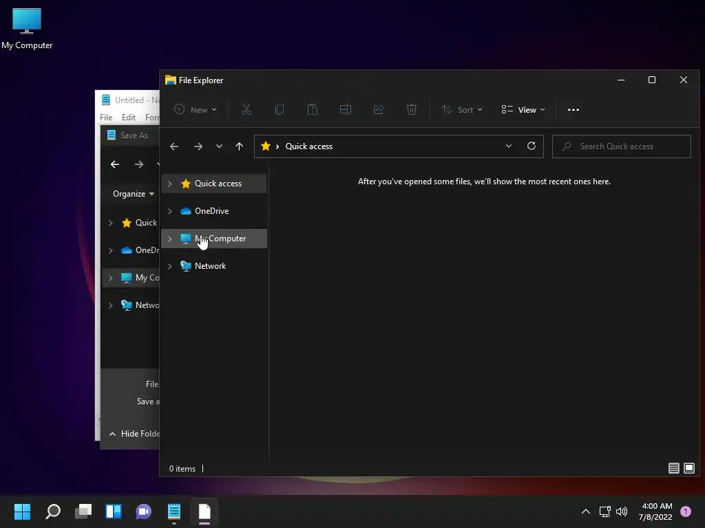Open Edit menu in Notepad window
This screenshot has height=528, width=705.
coord(129,117)
